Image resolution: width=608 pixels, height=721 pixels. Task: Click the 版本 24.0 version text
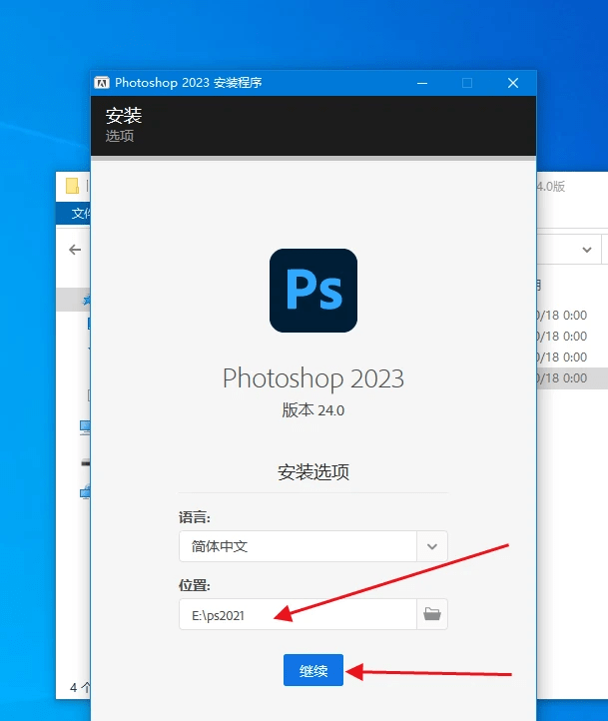[312, 409]
